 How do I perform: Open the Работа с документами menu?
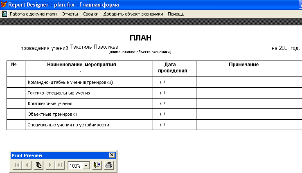point(33,14)
